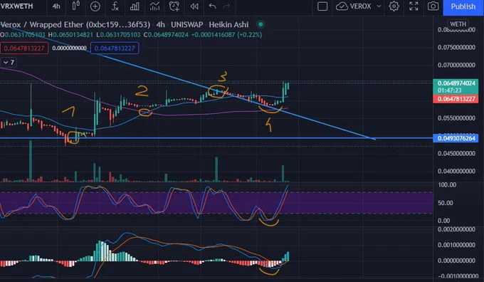484x282 pixels.
Task: Collapse the indicator legend showing 7
Action: click(x=9, y=63)
